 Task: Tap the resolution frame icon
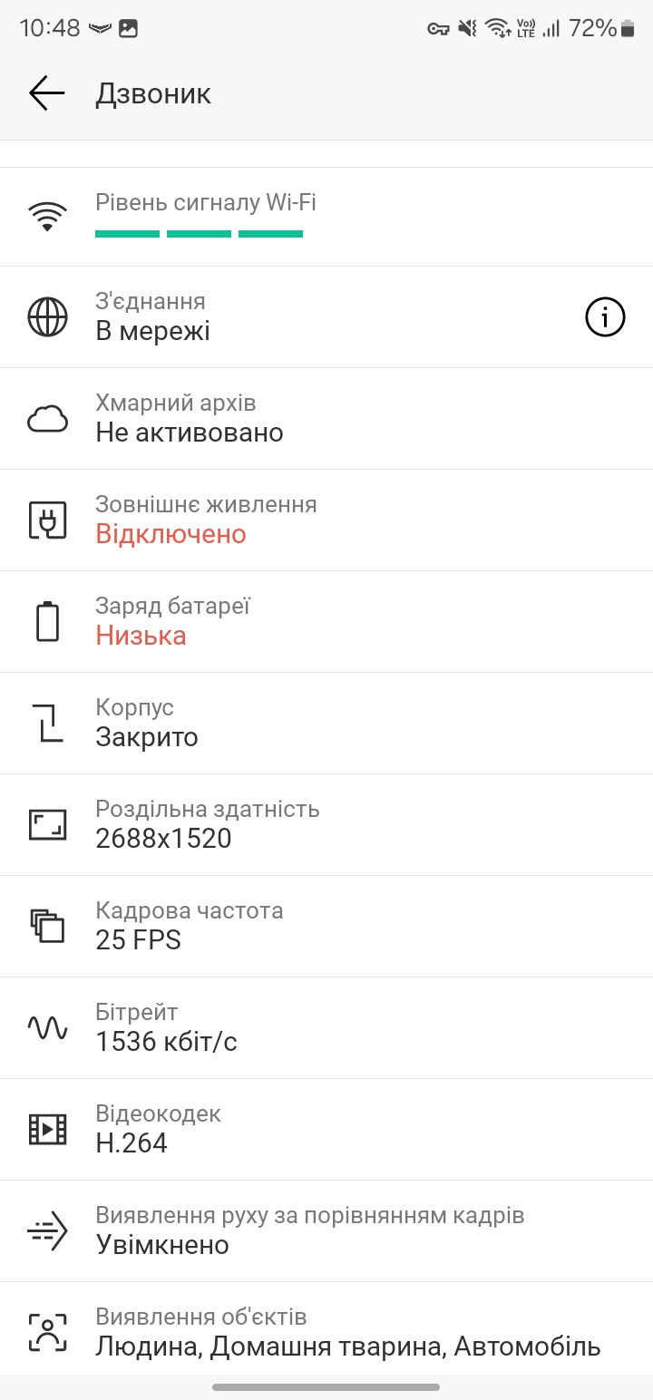pos(48,825)
